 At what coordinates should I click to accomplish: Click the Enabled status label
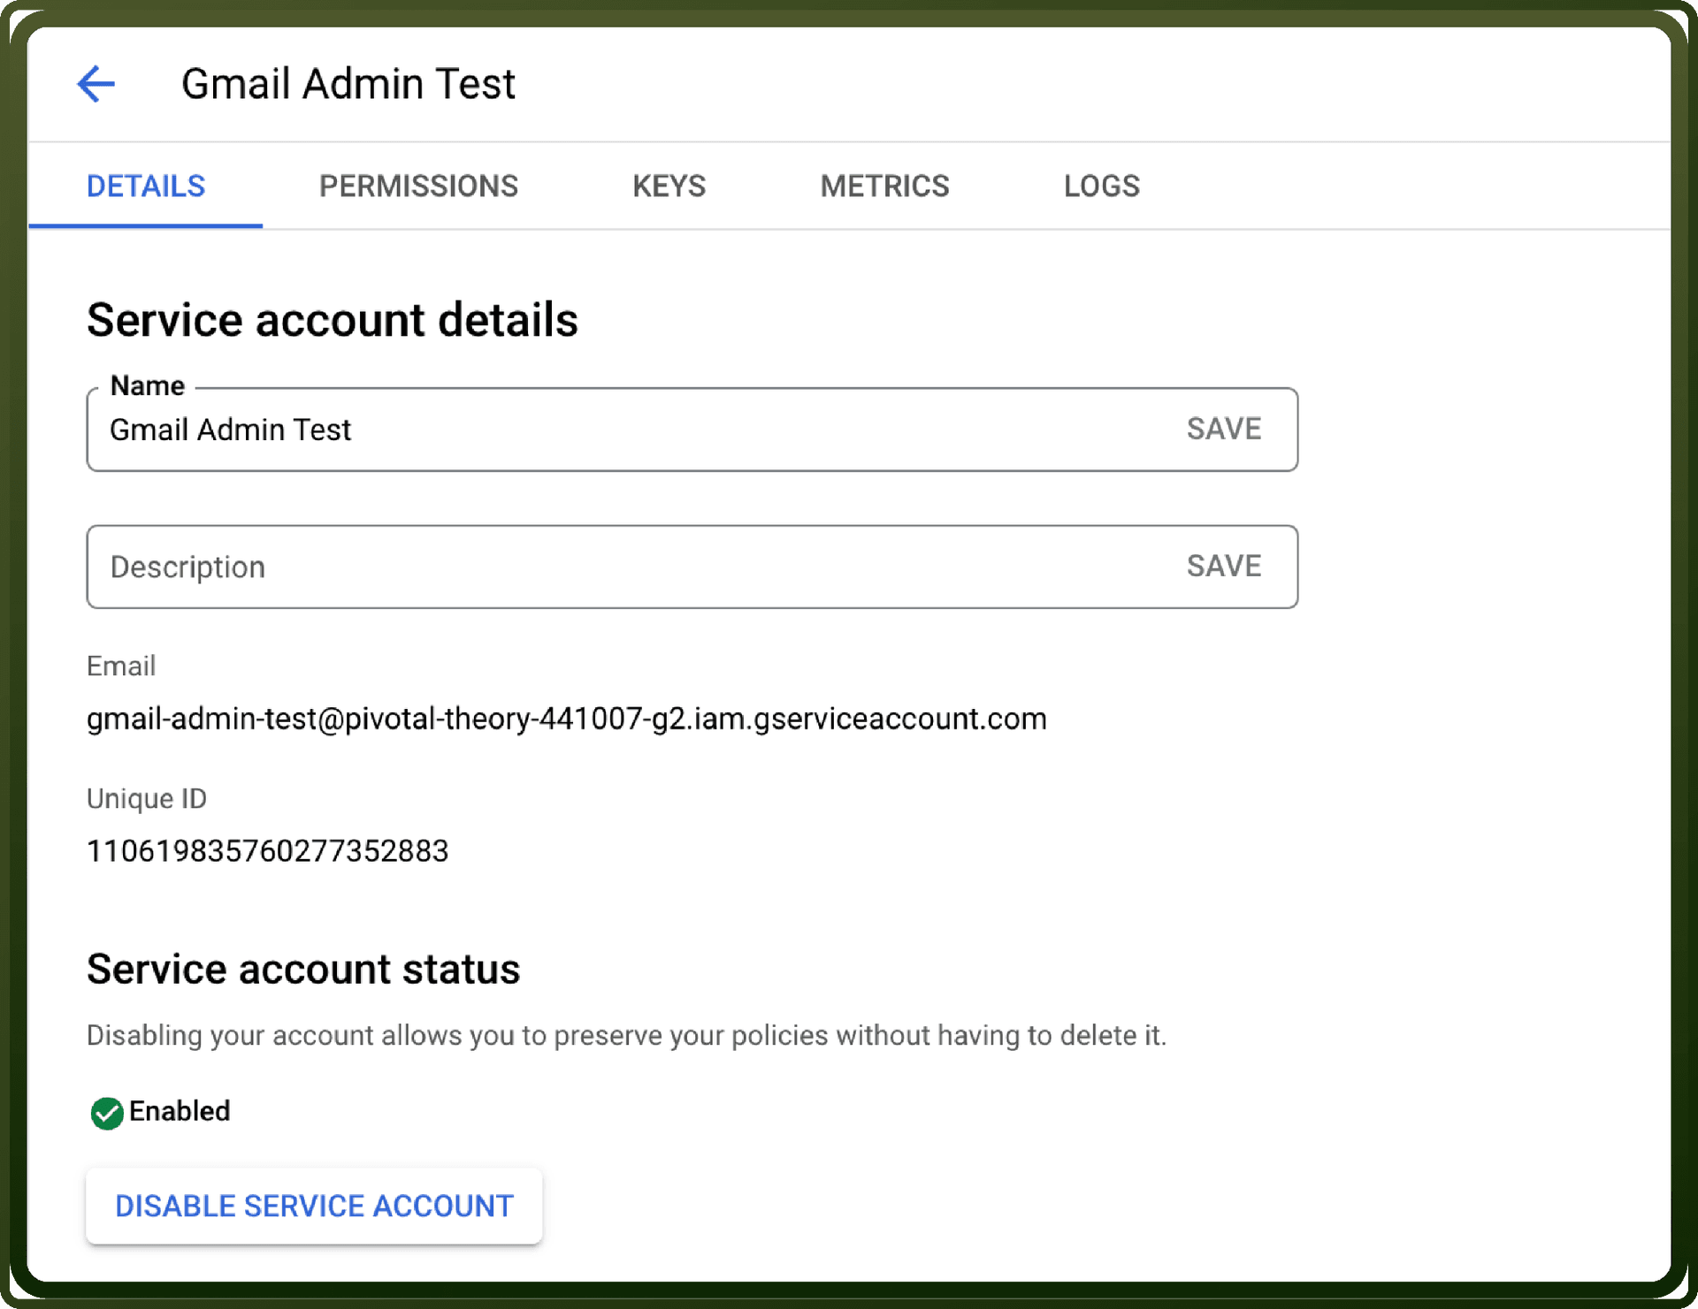[x=180, y=1111]
